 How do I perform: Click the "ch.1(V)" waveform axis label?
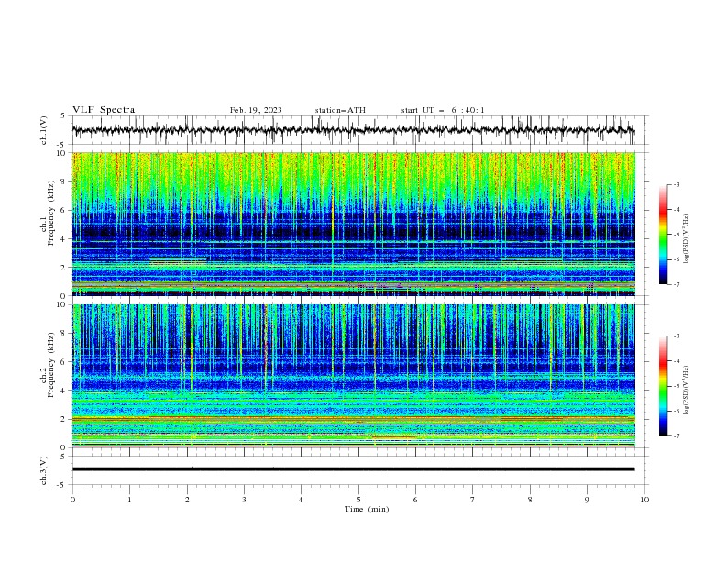click(x=44, y=130)
